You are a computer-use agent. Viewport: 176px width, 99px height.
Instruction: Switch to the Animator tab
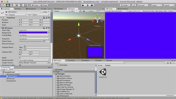click(59, 9)
